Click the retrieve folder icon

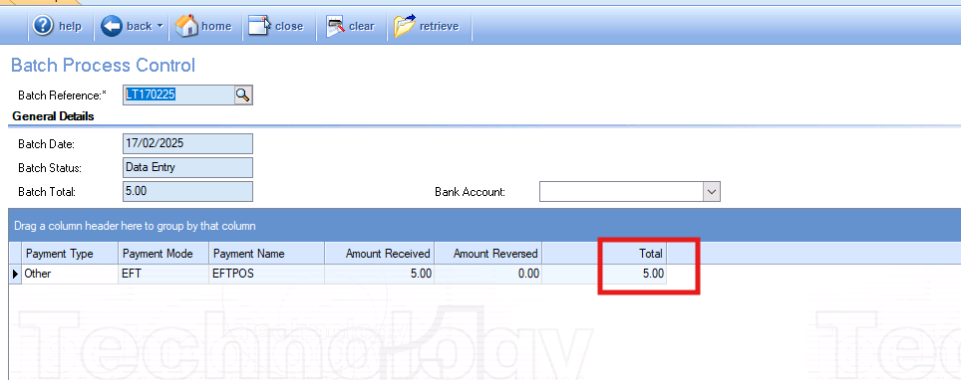pos(405,26)
